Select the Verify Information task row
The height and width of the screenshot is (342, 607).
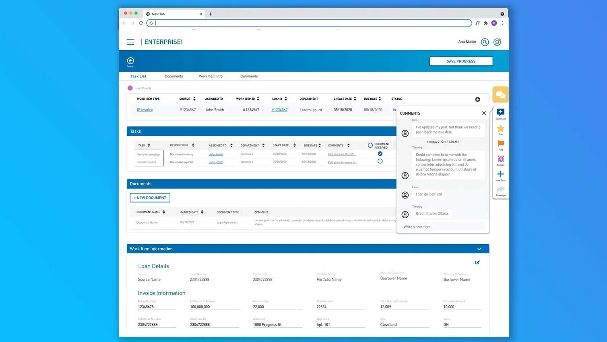coord(149,155)
